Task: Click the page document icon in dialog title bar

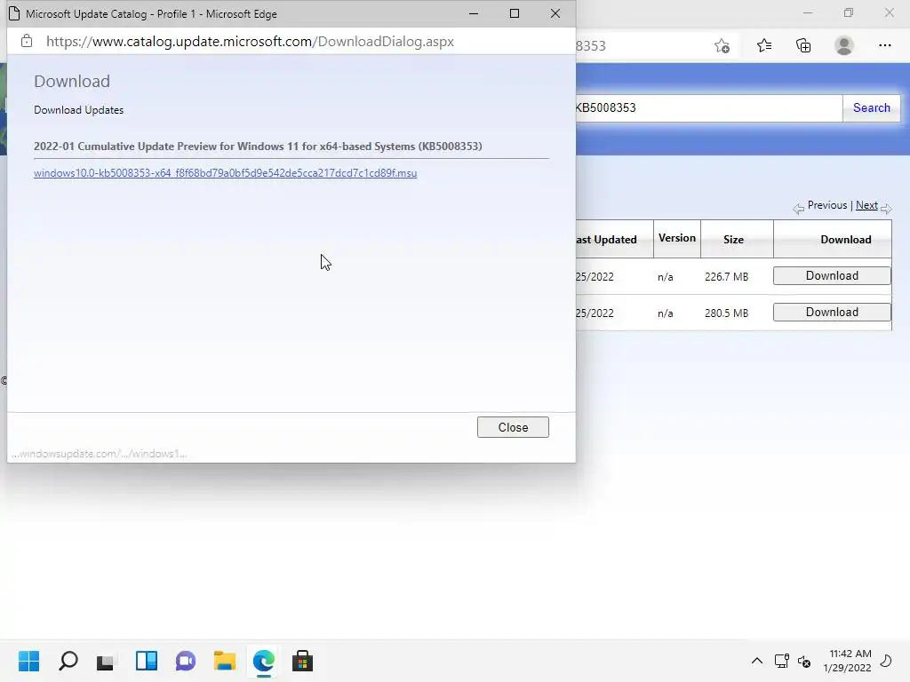Action: [14, 13]
